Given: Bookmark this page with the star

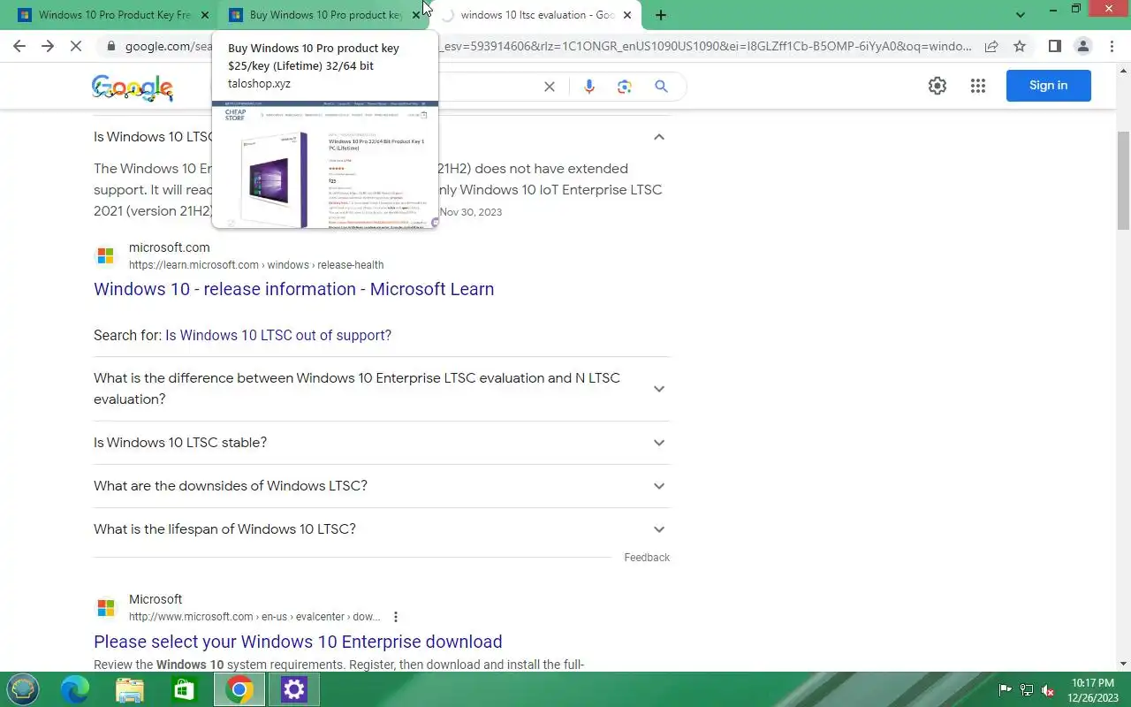Looking at the screenshot, I should click(1020, 47).
